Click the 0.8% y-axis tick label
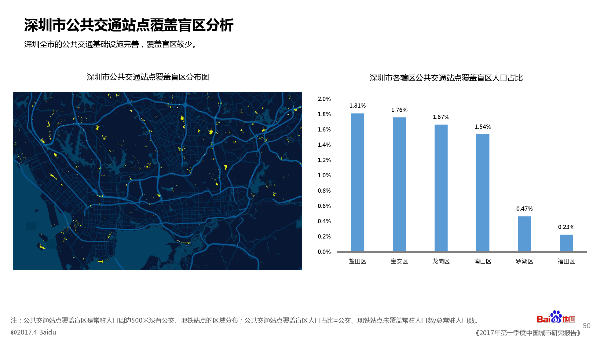Viewport: 611px width, 344px height. 324,190
